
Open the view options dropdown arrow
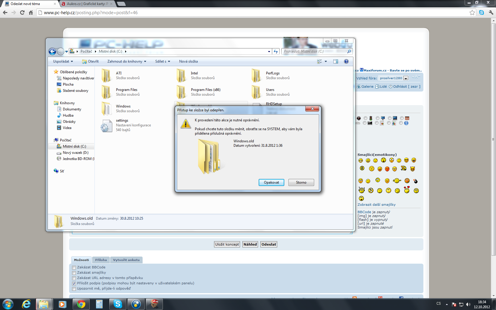pyautogui.click(x=326, y=61)
